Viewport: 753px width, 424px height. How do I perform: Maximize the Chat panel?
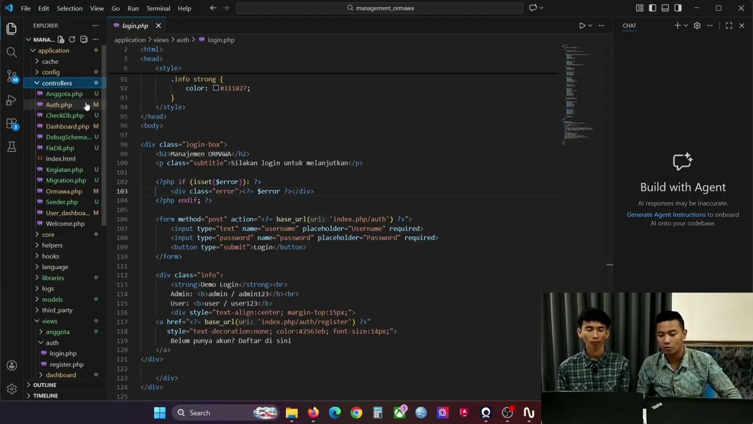pyautogui.click(x=729, y=25)
